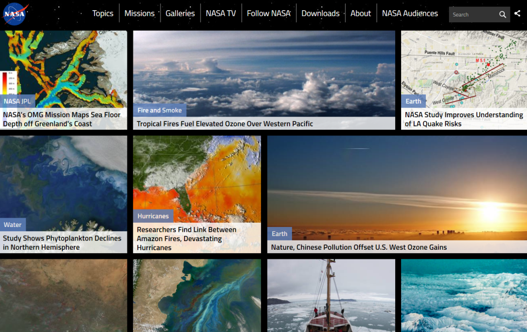Select NASA TV in navigation
This screenshot has width=527, height=332.
tap(221, 14)
